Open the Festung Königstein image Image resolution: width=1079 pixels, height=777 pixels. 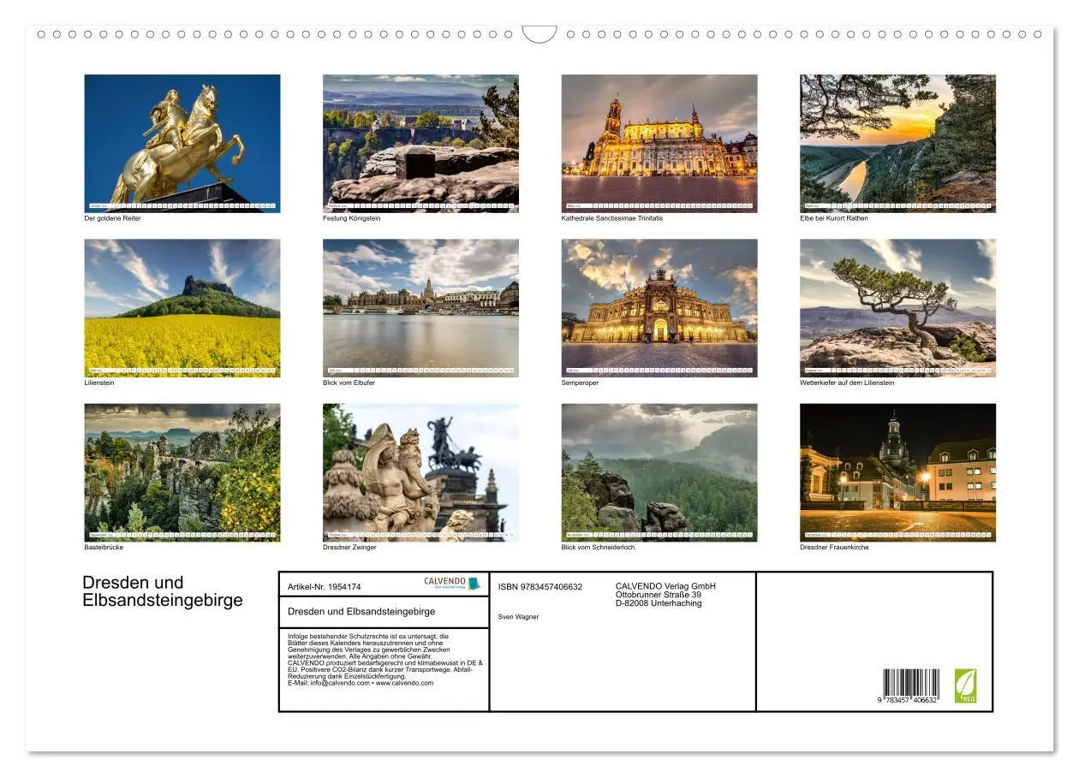(421, 141)
